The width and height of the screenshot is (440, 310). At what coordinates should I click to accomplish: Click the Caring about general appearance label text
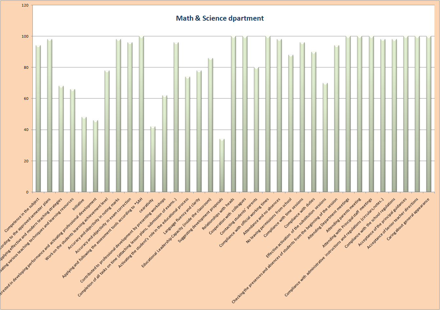[x=408, y=219]
